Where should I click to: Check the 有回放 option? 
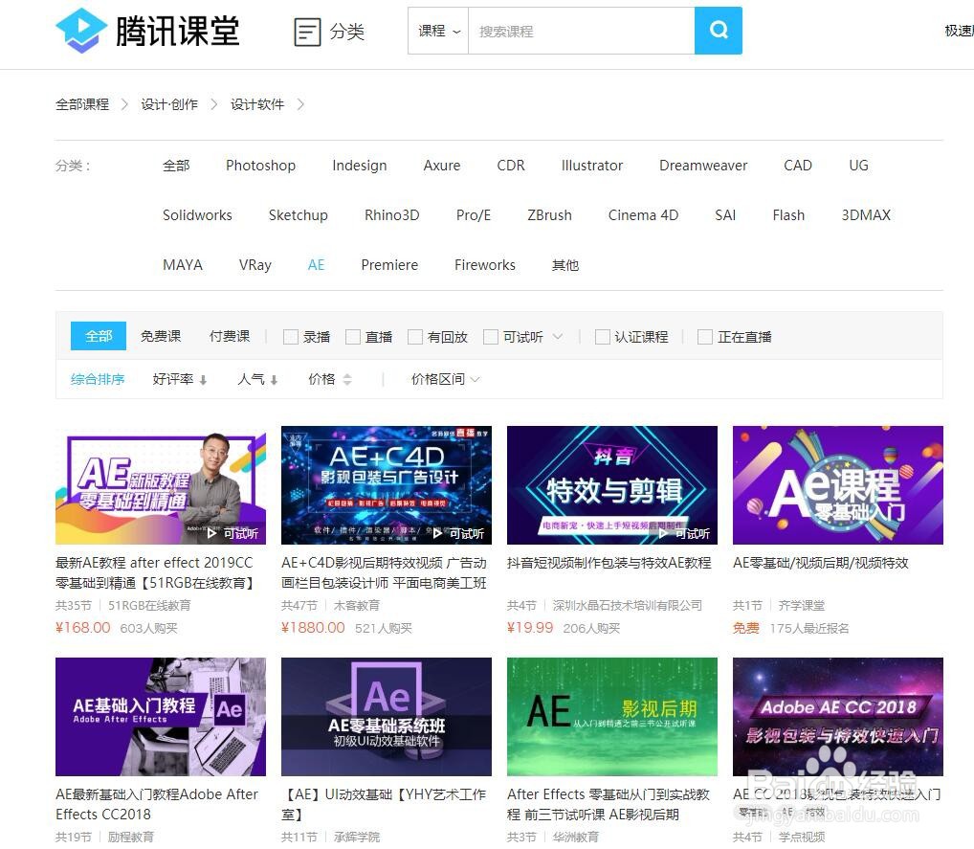coord(415,337)
